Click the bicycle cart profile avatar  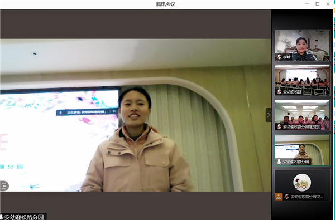click(302, 183)
